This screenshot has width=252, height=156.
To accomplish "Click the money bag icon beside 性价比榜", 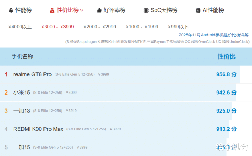I will click(x=52, y=11).
